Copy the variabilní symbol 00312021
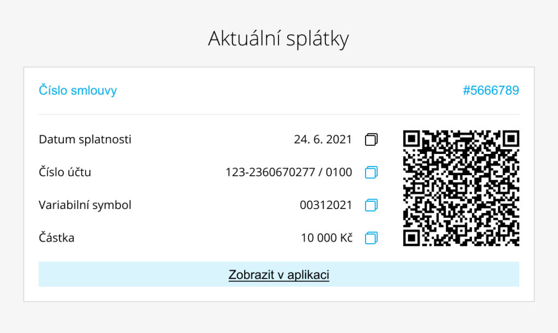This screenshot has width=558, height=333. [371, 205]
